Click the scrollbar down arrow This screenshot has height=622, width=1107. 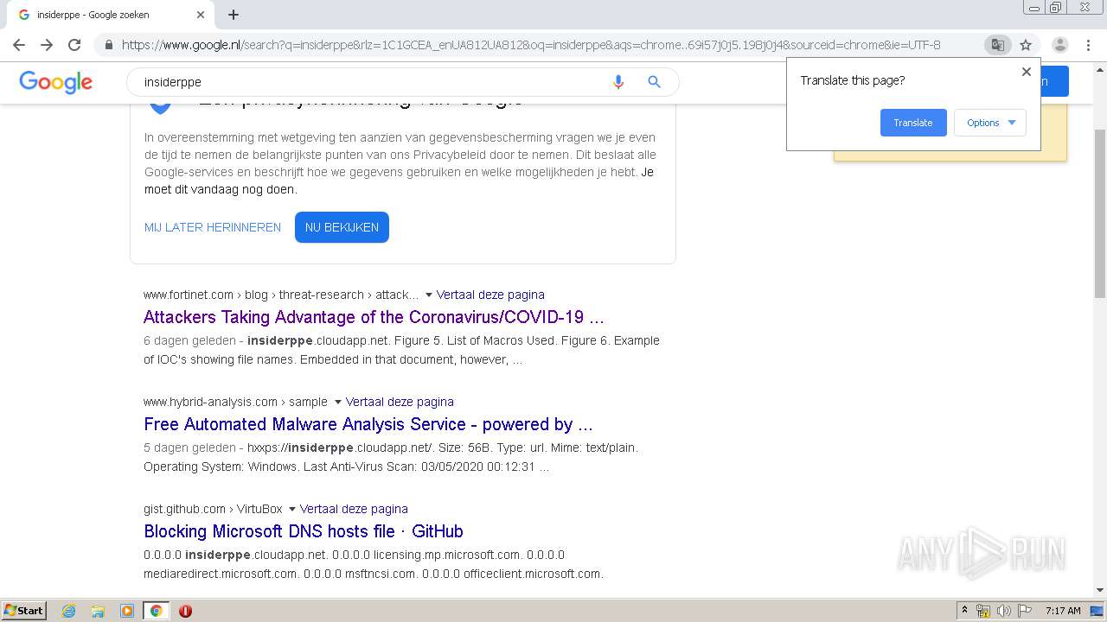(1100, 590)
